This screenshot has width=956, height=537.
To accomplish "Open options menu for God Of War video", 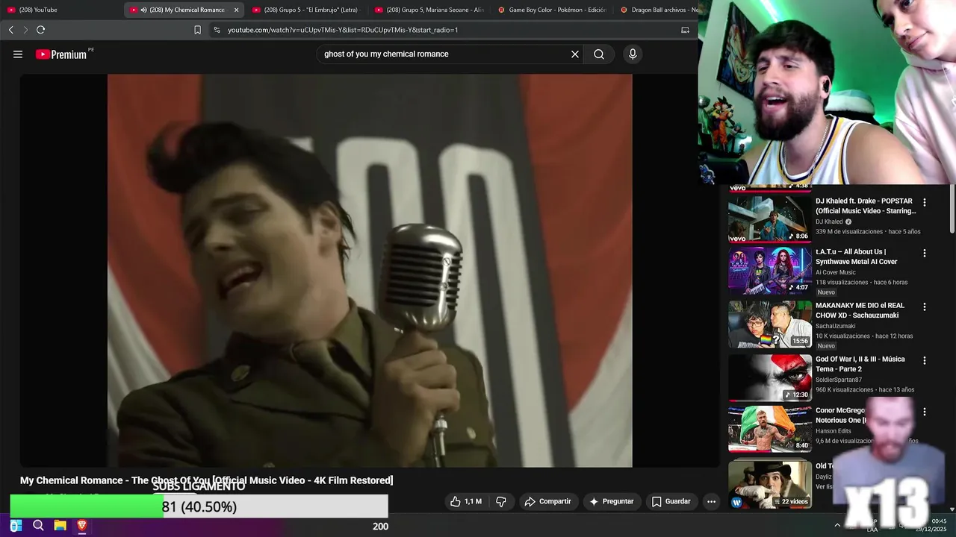I will pos(924,360).
